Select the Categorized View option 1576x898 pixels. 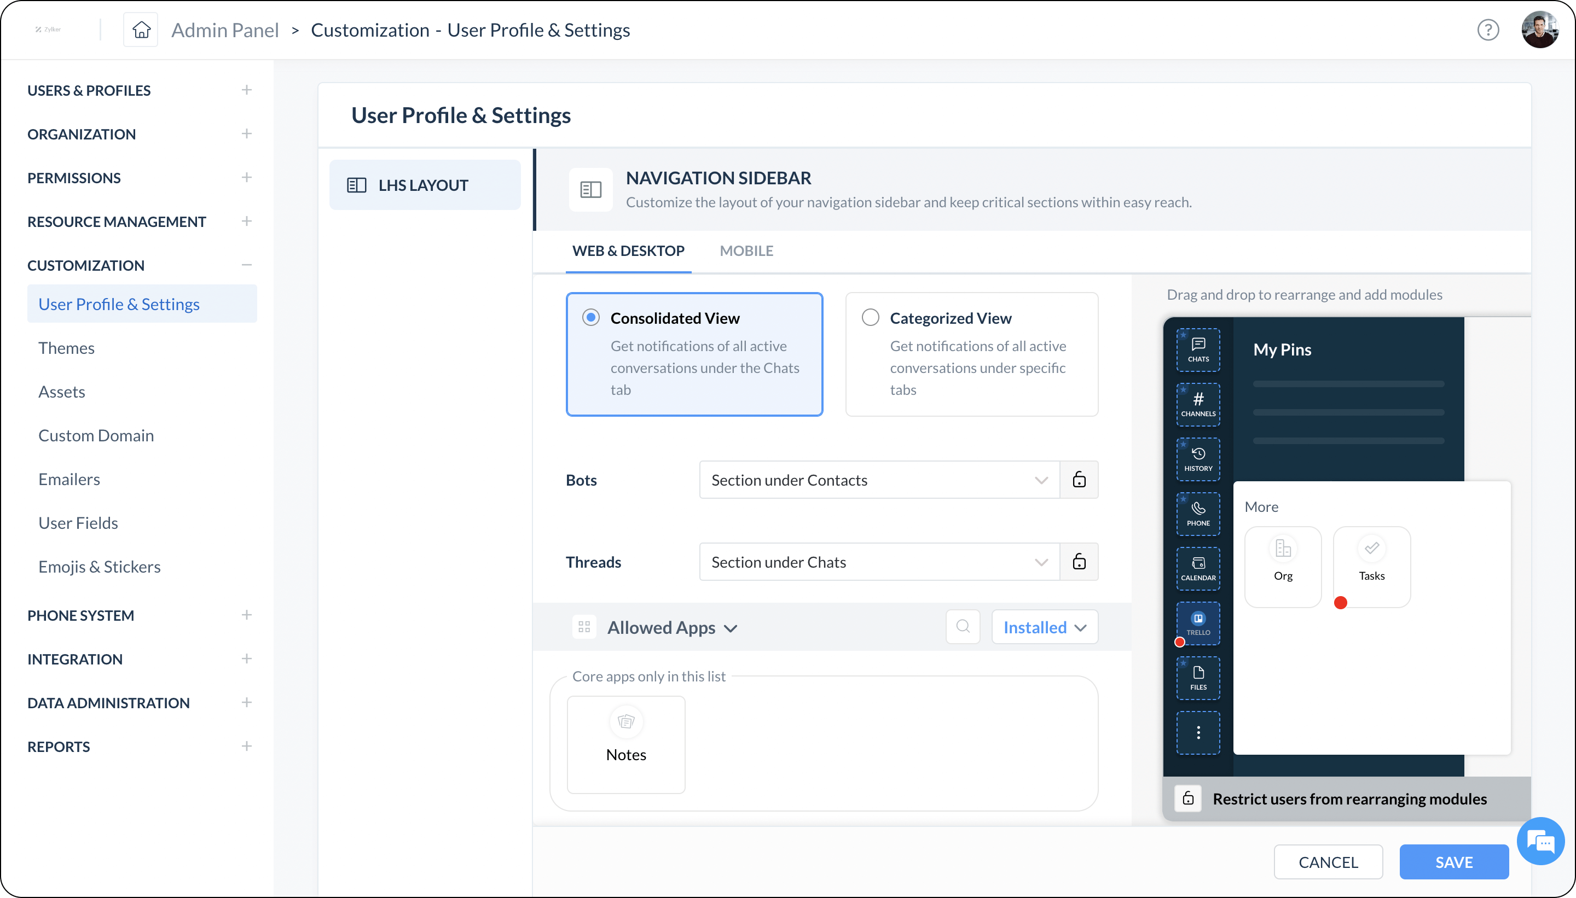[x=870, y=317]
